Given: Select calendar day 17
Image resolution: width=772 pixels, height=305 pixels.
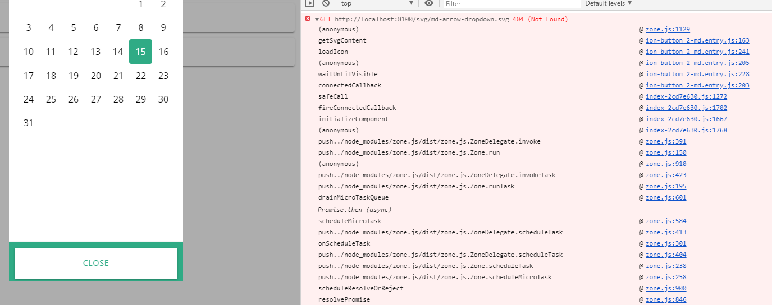Looking at the screenshot, I should pos(29,76).
